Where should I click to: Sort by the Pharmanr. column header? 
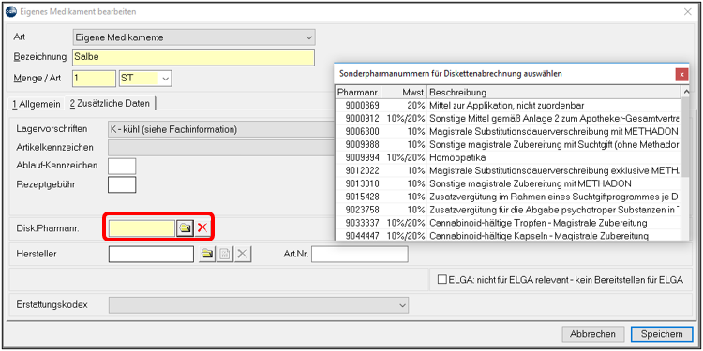pos(358,93)
